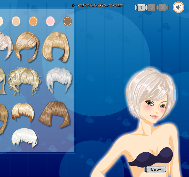Choose the pink skin tone swatch
Viewport: 189px width, 177px height.
(x=50, y=21)
